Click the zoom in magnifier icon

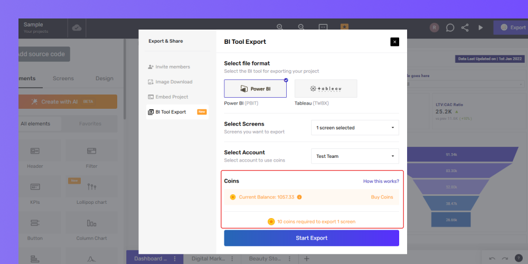pos(279,27)
